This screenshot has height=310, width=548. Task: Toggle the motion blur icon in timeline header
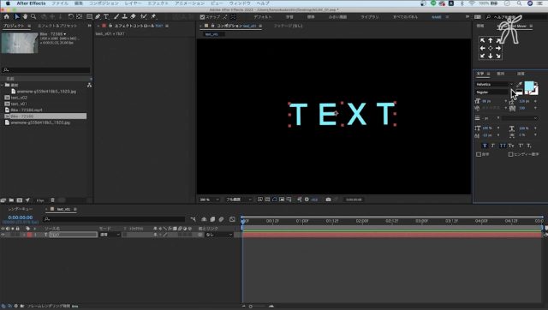pyautogui.click(x=221, y=219)
